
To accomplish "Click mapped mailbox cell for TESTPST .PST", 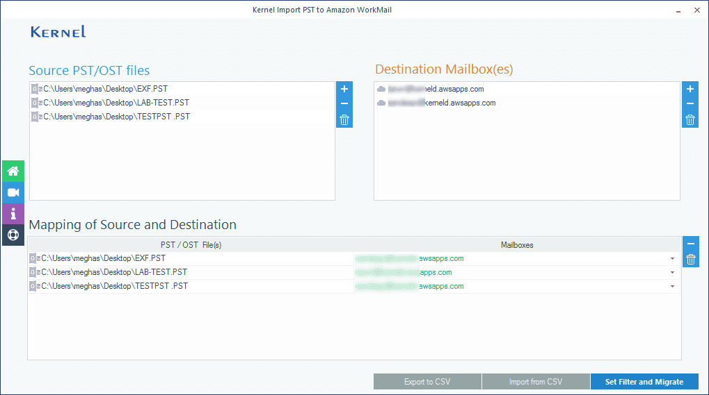I will [x=517, y=287].
